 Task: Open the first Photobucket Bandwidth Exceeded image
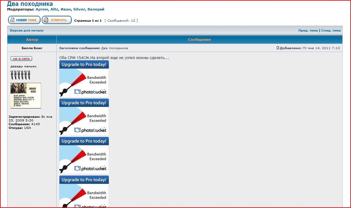tap(84, 79)
